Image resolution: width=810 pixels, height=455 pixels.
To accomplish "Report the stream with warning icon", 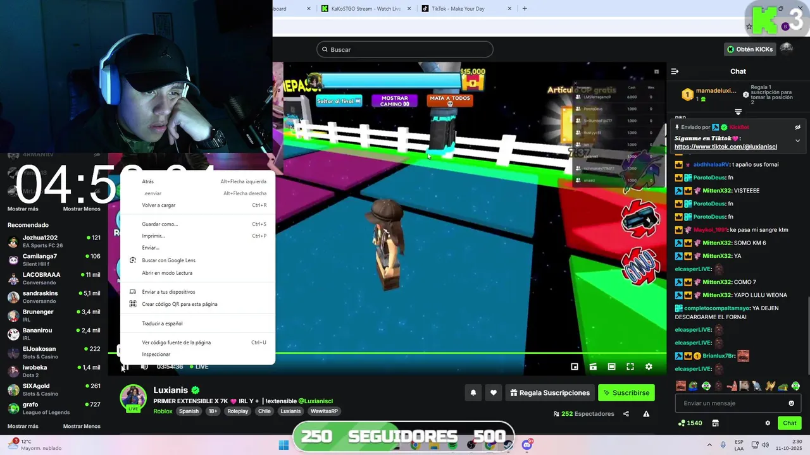I will coord(646,414).
